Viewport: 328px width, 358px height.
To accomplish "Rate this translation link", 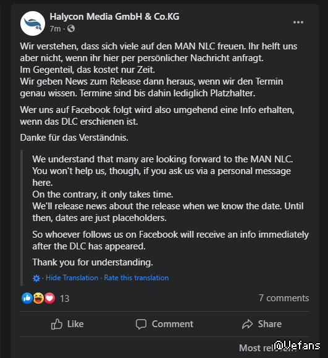I will coord(137,278).
